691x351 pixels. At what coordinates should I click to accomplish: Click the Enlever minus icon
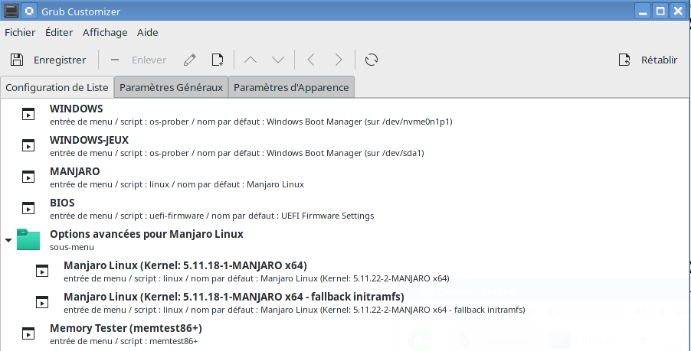(115, 60)
